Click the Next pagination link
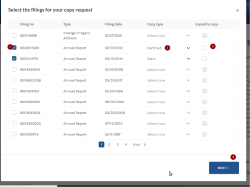 [x=137, y=144]
